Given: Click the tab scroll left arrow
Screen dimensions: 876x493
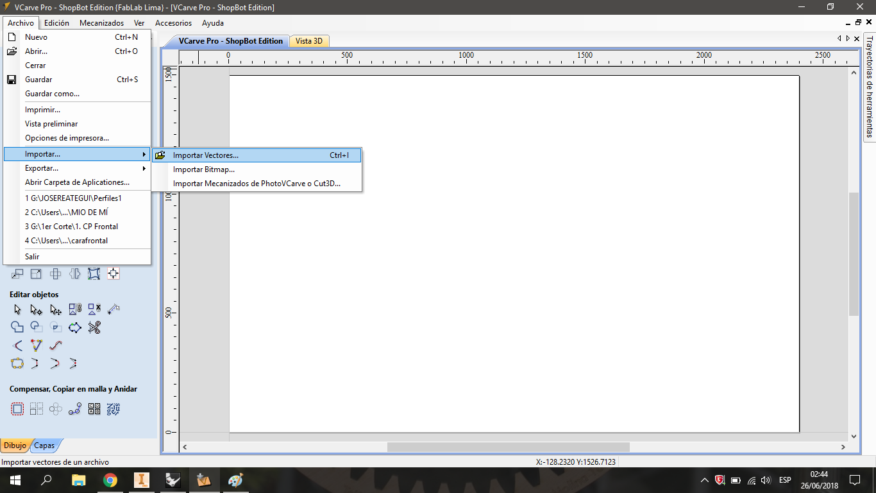Looking at the screenshot, I should tap(839, 39).
